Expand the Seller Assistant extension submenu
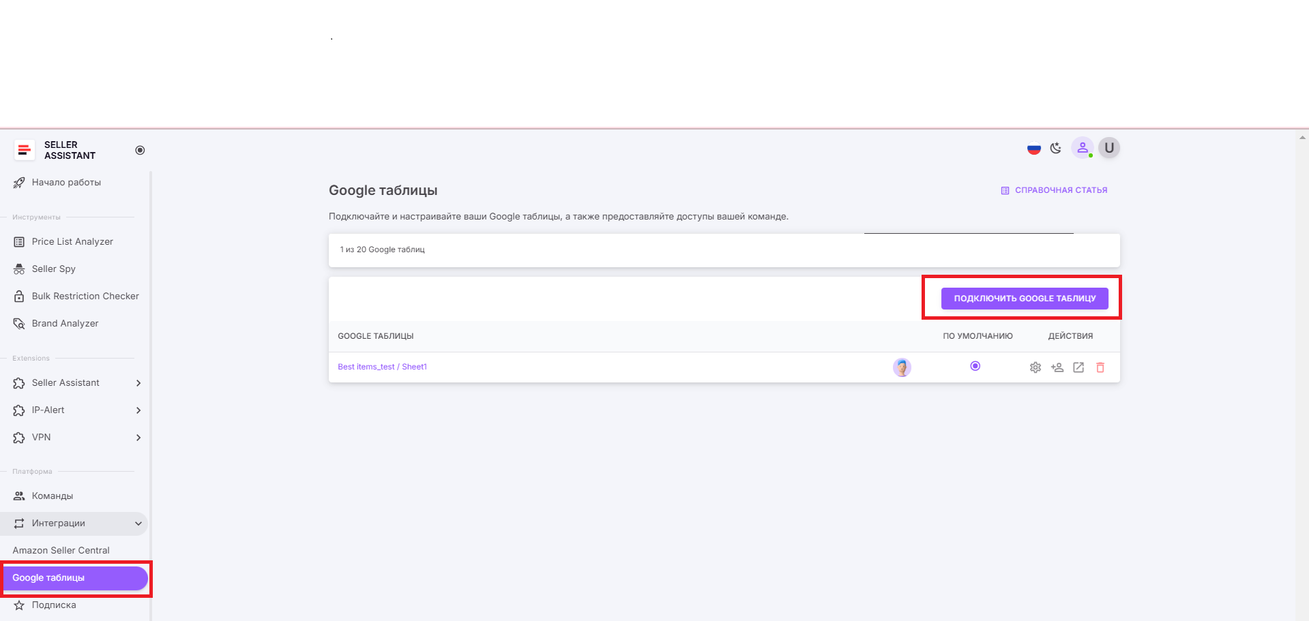Screen dimensions: 1309x621 pyautogui.click(x=138, y=383)
